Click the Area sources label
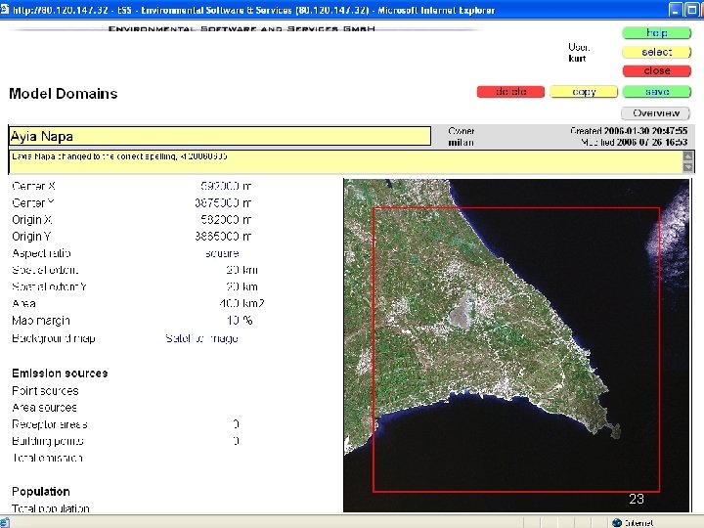 44,407
